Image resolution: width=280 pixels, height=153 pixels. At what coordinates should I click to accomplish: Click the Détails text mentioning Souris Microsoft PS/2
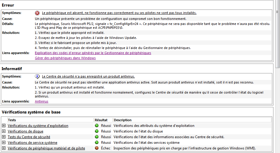click(x=152, y=26)
